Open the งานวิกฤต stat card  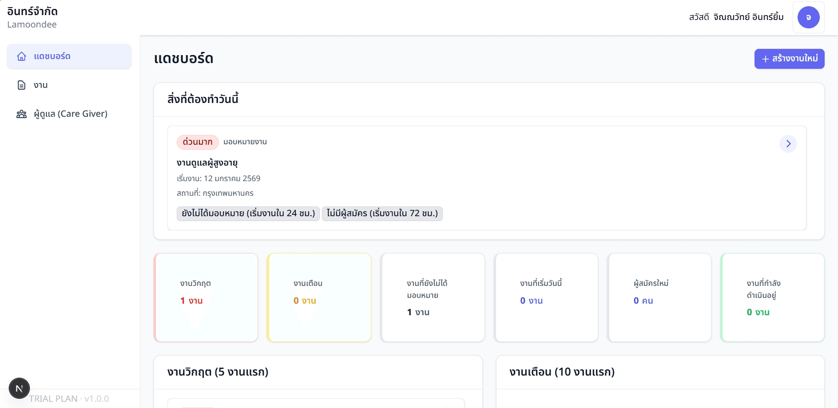pyautogui.click(x=206, y=297)
